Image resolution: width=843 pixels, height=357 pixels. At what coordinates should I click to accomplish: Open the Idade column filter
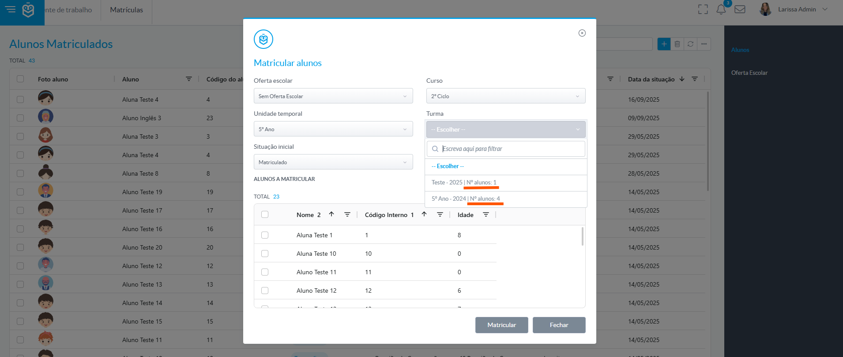[486, 214]
